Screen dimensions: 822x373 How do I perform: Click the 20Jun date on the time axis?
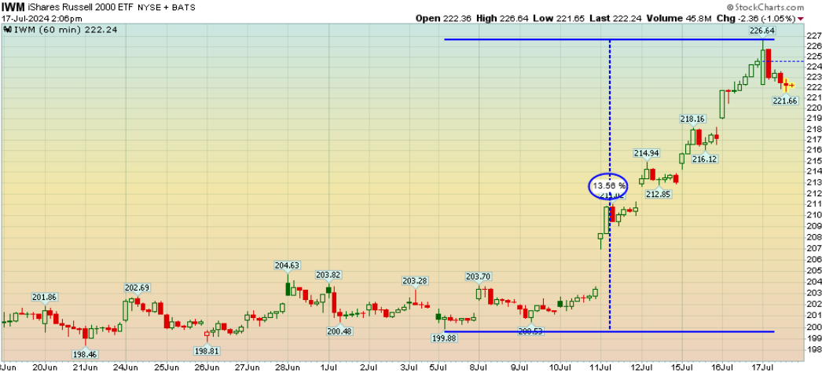point(45,367)
